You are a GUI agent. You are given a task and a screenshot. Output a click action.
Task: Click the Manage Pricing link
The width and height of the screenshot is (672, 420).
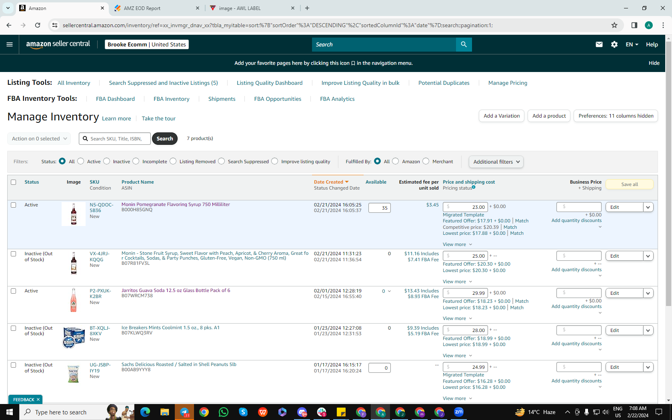508,83
